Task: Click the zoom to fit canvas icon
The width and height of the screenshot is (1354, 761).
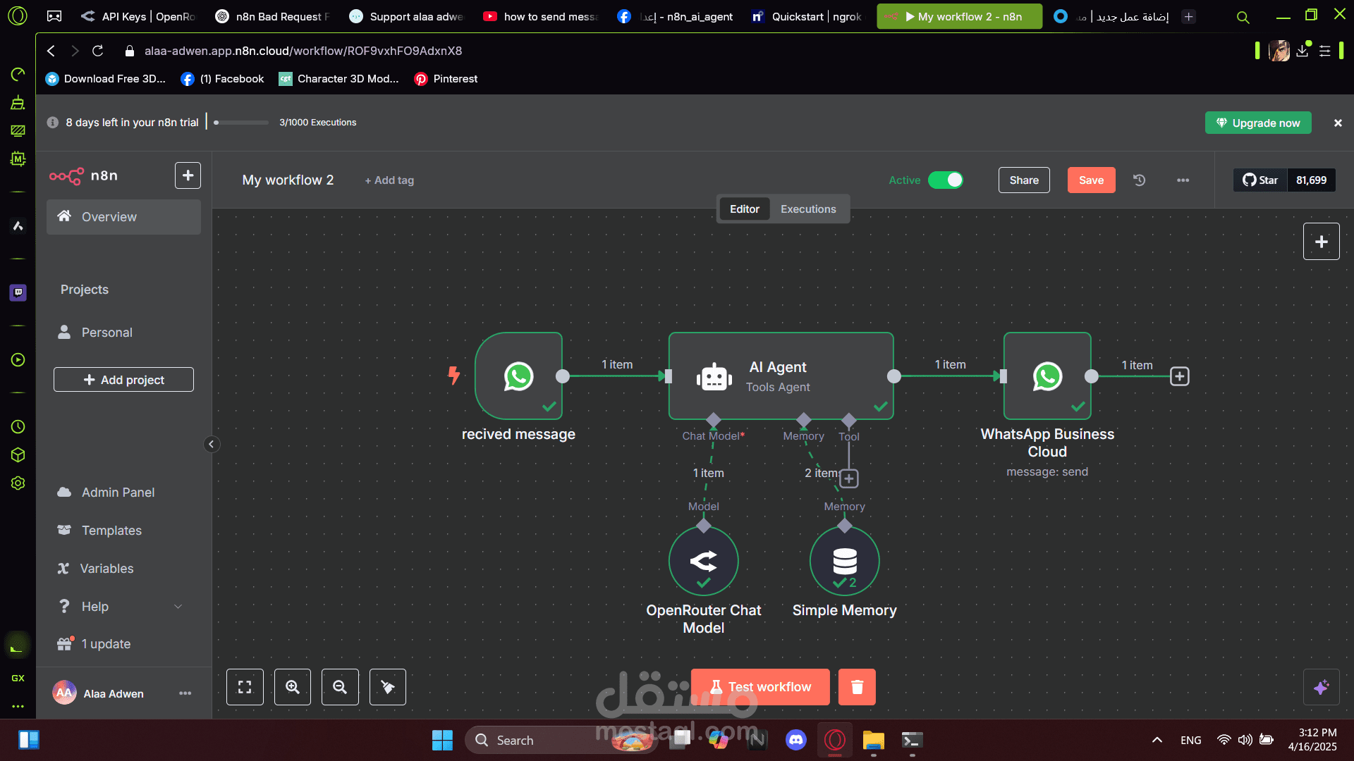Action: [x=245, y=687]
